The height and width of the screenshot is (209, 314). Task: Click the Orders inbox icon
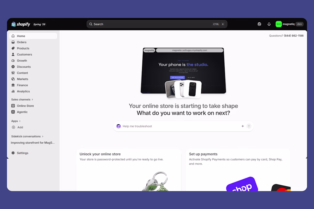click(x=13, y=42)
